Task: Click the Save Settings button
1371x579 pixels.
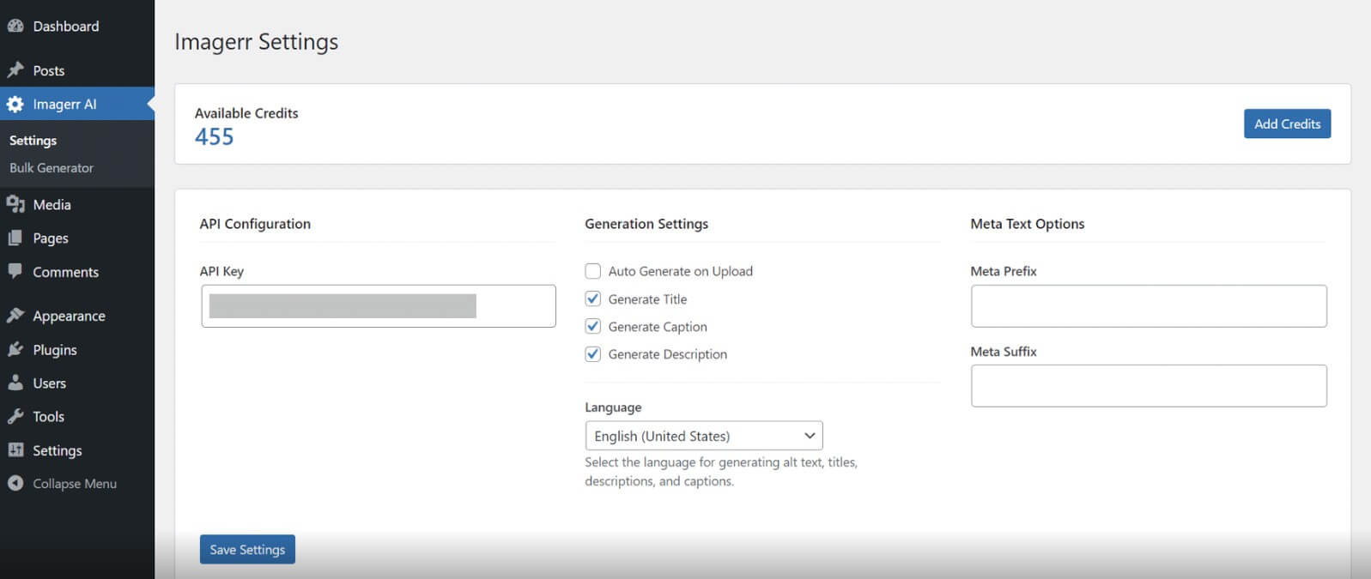Action: pyautogui.click(x=247, y=550)
